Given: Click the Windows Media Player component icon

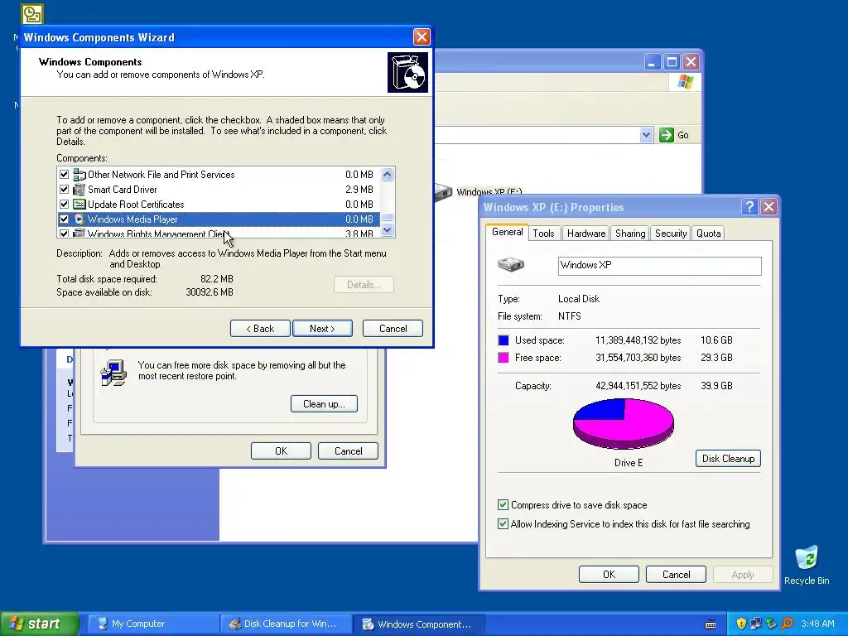Looking at the screenshot, I should click(x=79, y=219).
